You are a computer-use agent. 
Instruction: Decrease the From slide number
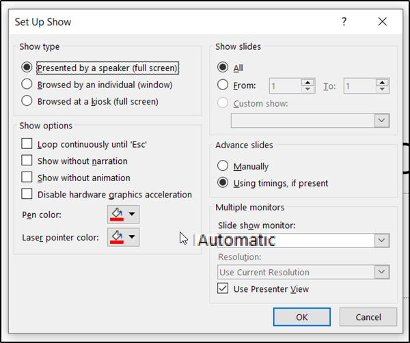pyautogui.click(x=307, y=89)
